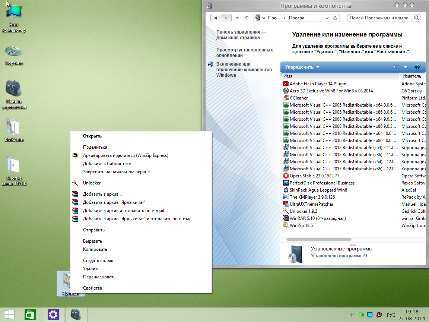The height and width of the screenshot is (322, 429).
Task: Click the Opera Stable program icon
Action: [286, 176]
